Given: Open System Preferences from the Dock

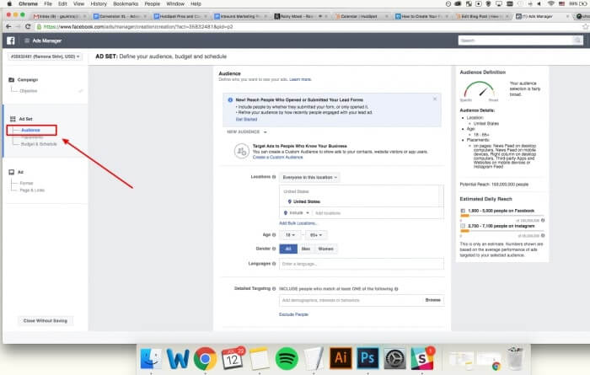Looking at the screenshot, I should pyautogui.click(x=394, y=359).
